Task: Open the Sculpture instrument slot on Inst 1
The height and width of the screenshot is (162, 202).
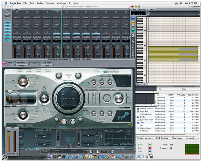Action: coord(57,34)
